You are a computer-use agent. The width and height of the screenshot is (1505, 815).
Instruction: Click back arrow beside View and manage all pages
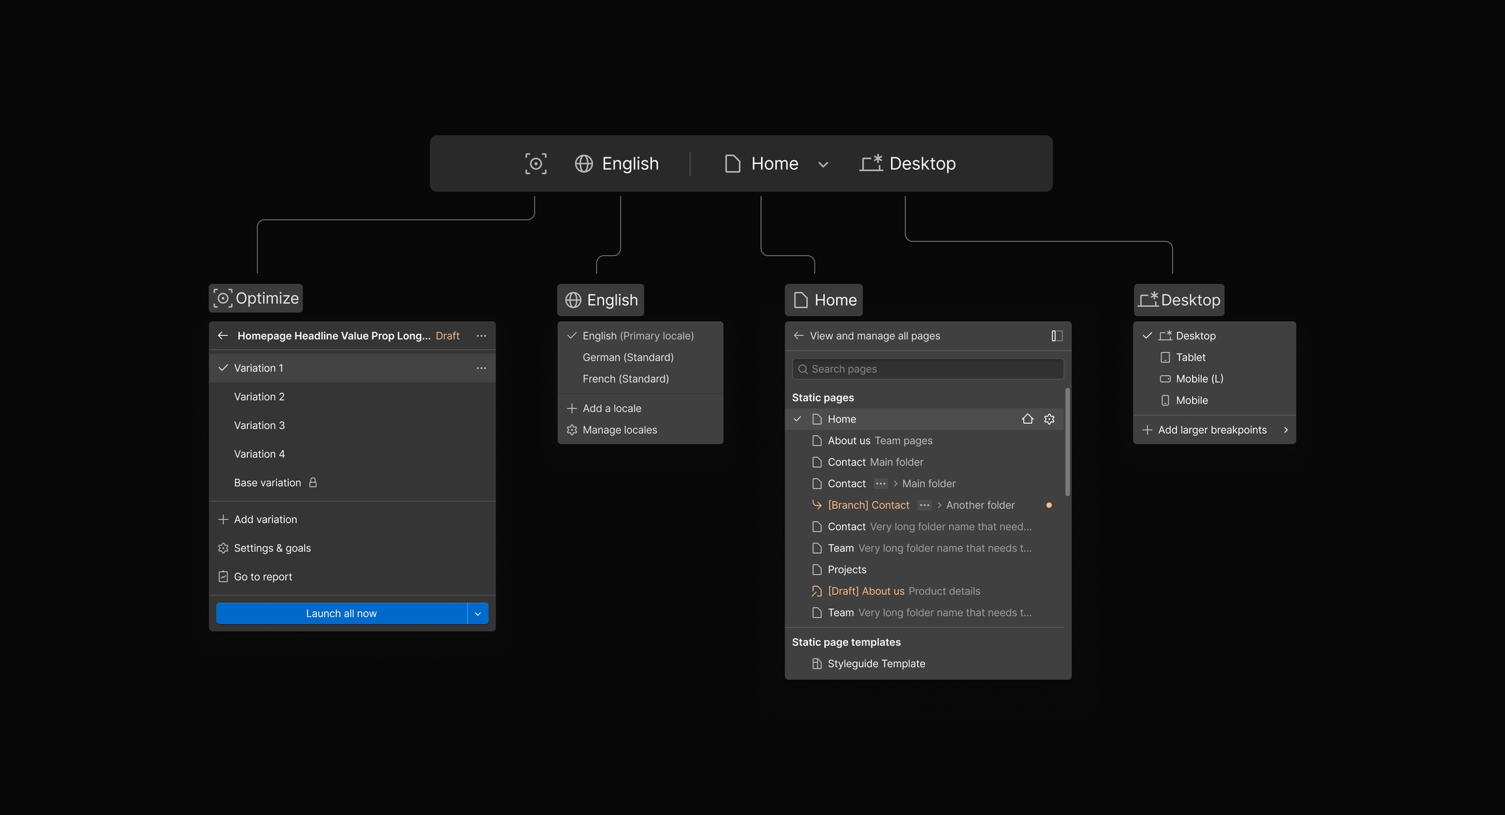[x=798, y=336]
